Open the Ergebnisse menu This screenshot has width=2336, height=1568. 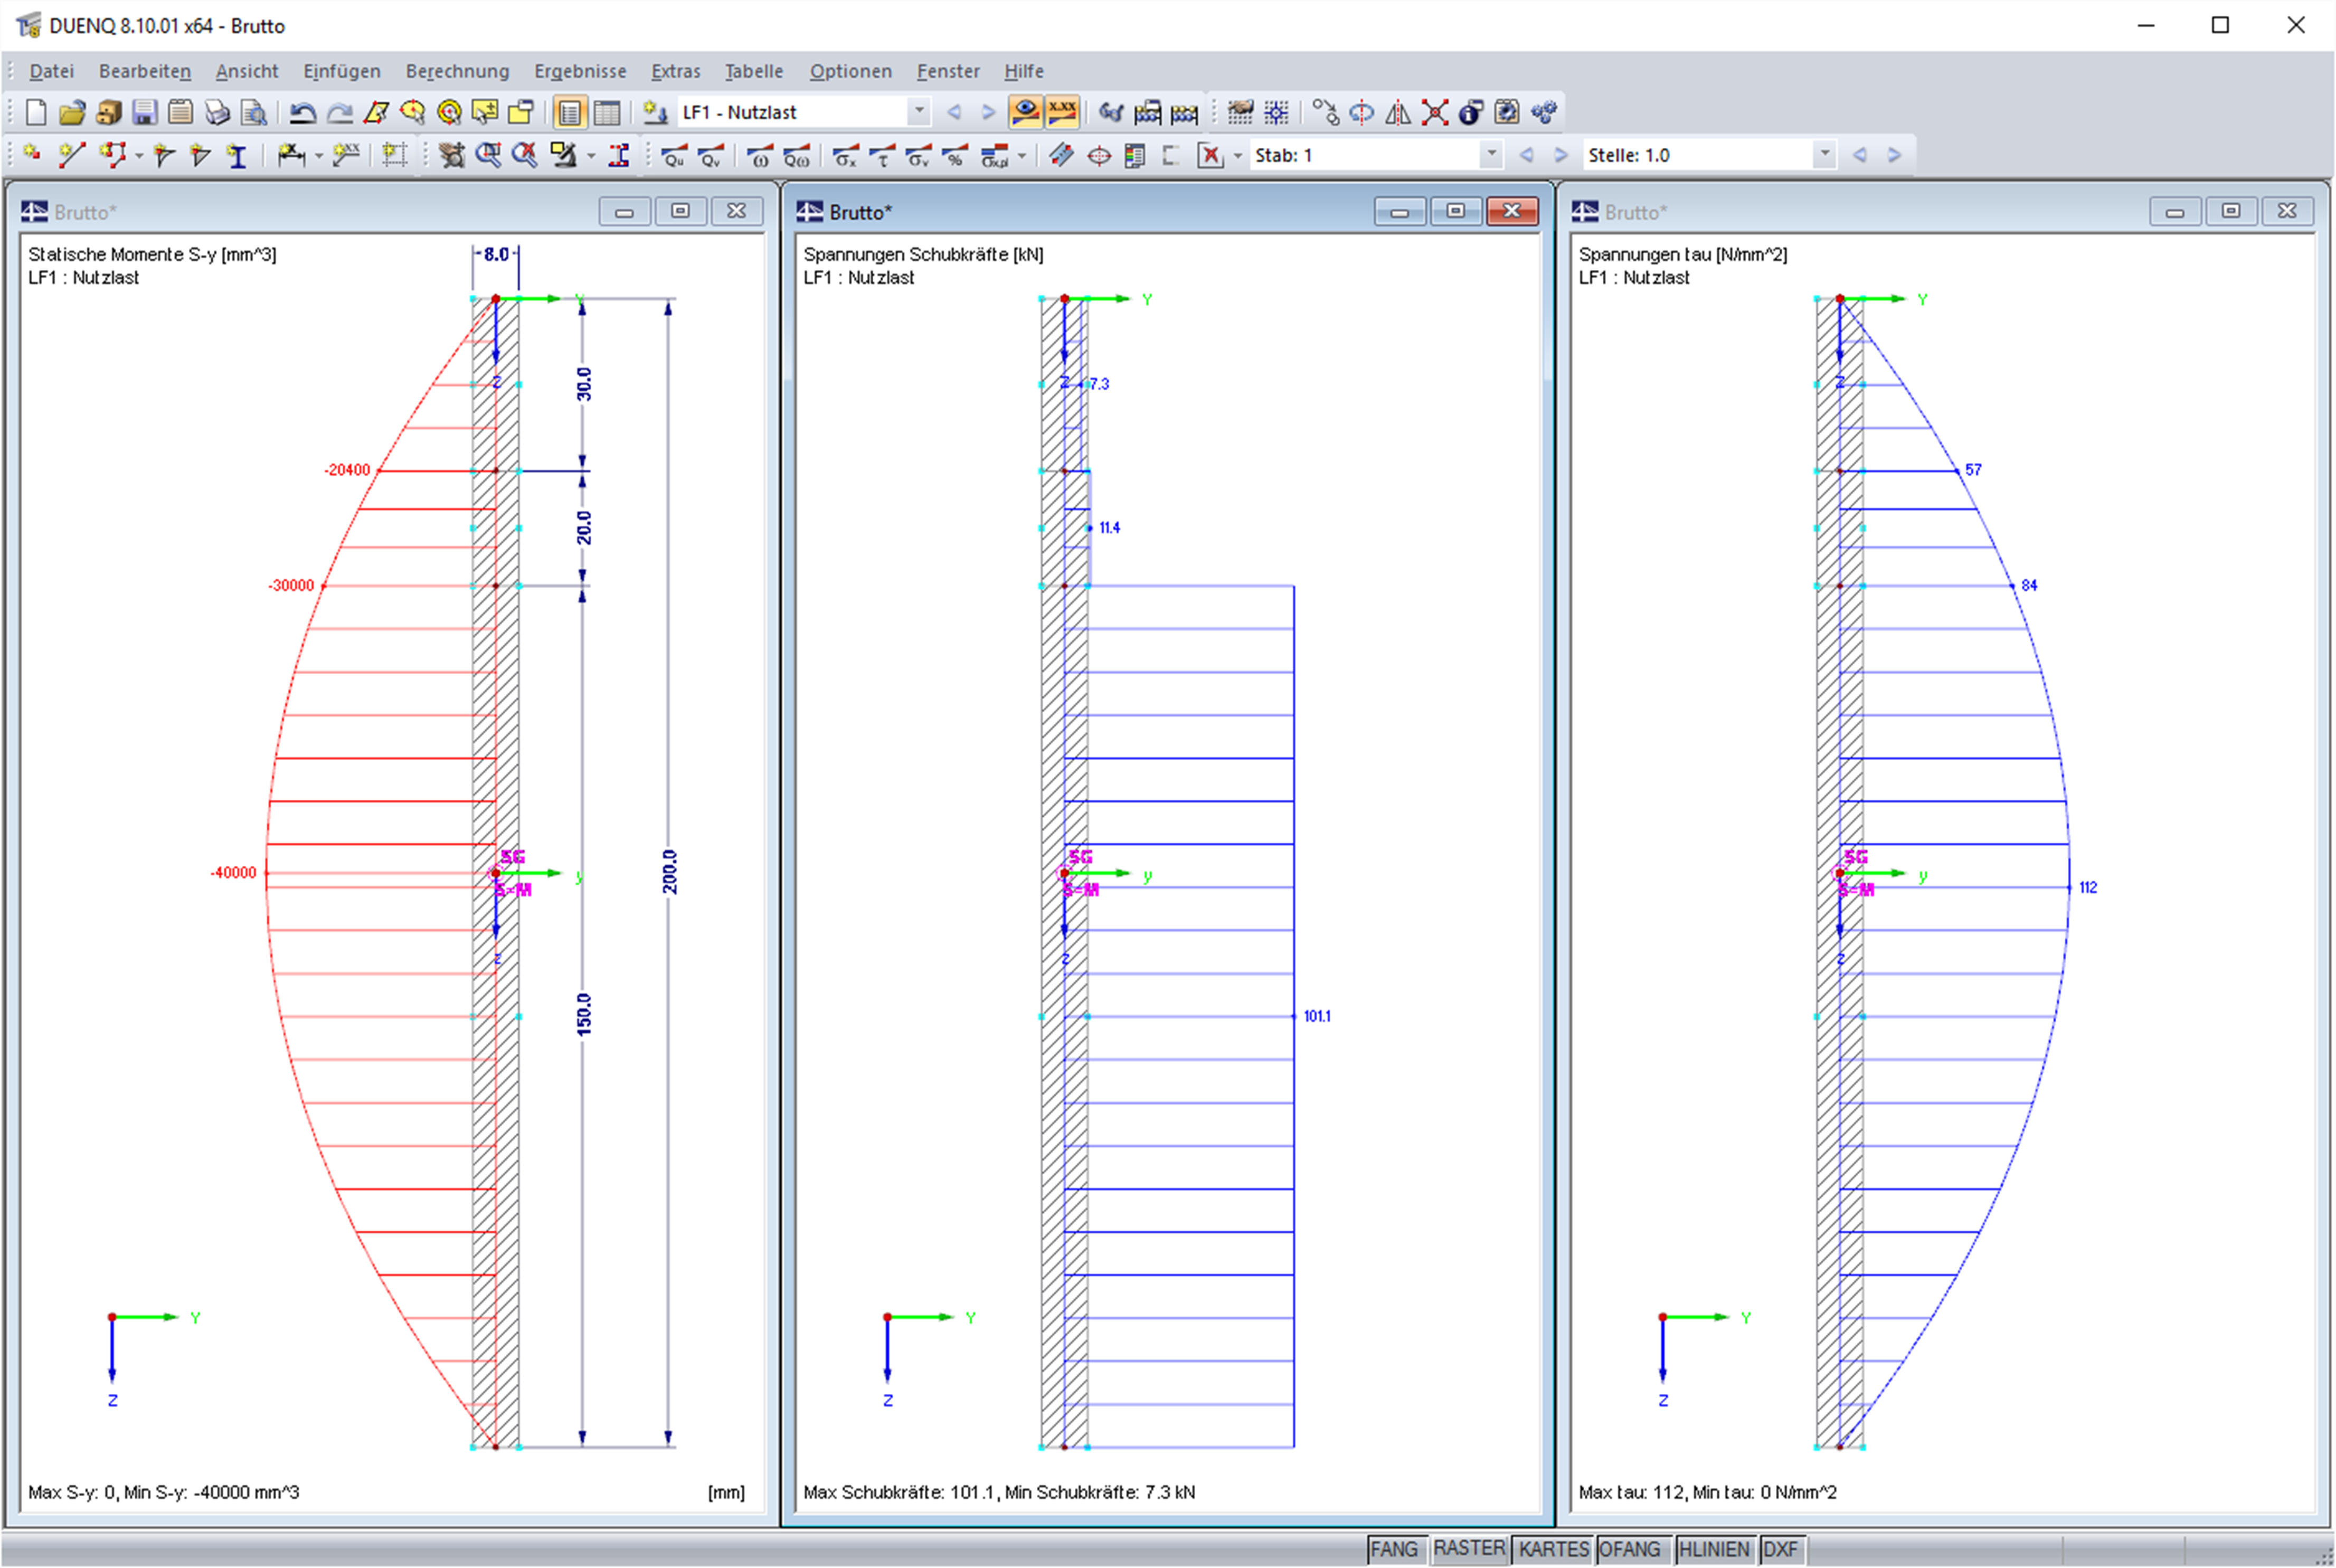click(x=580, y=70)
